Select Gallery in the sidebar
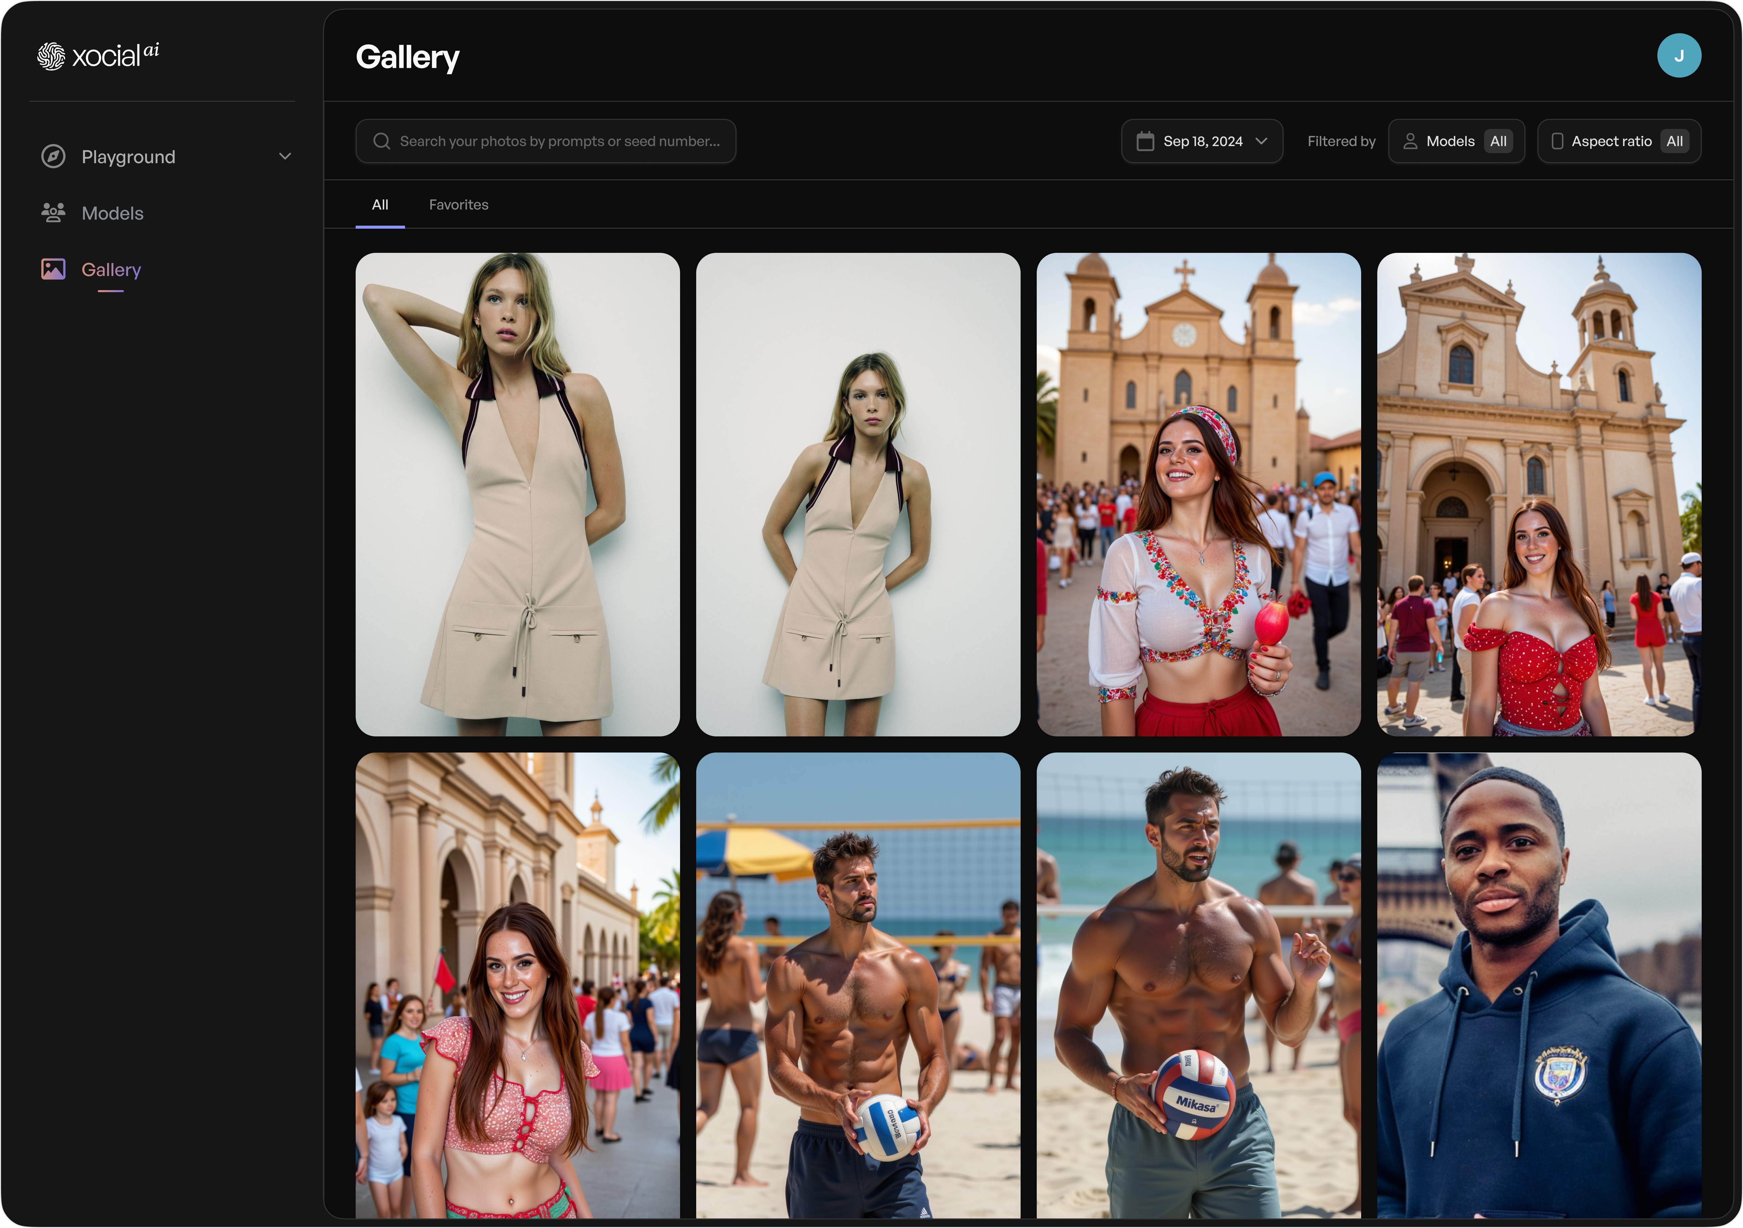Screen dimensions: 1743x1228 point(90,269)
